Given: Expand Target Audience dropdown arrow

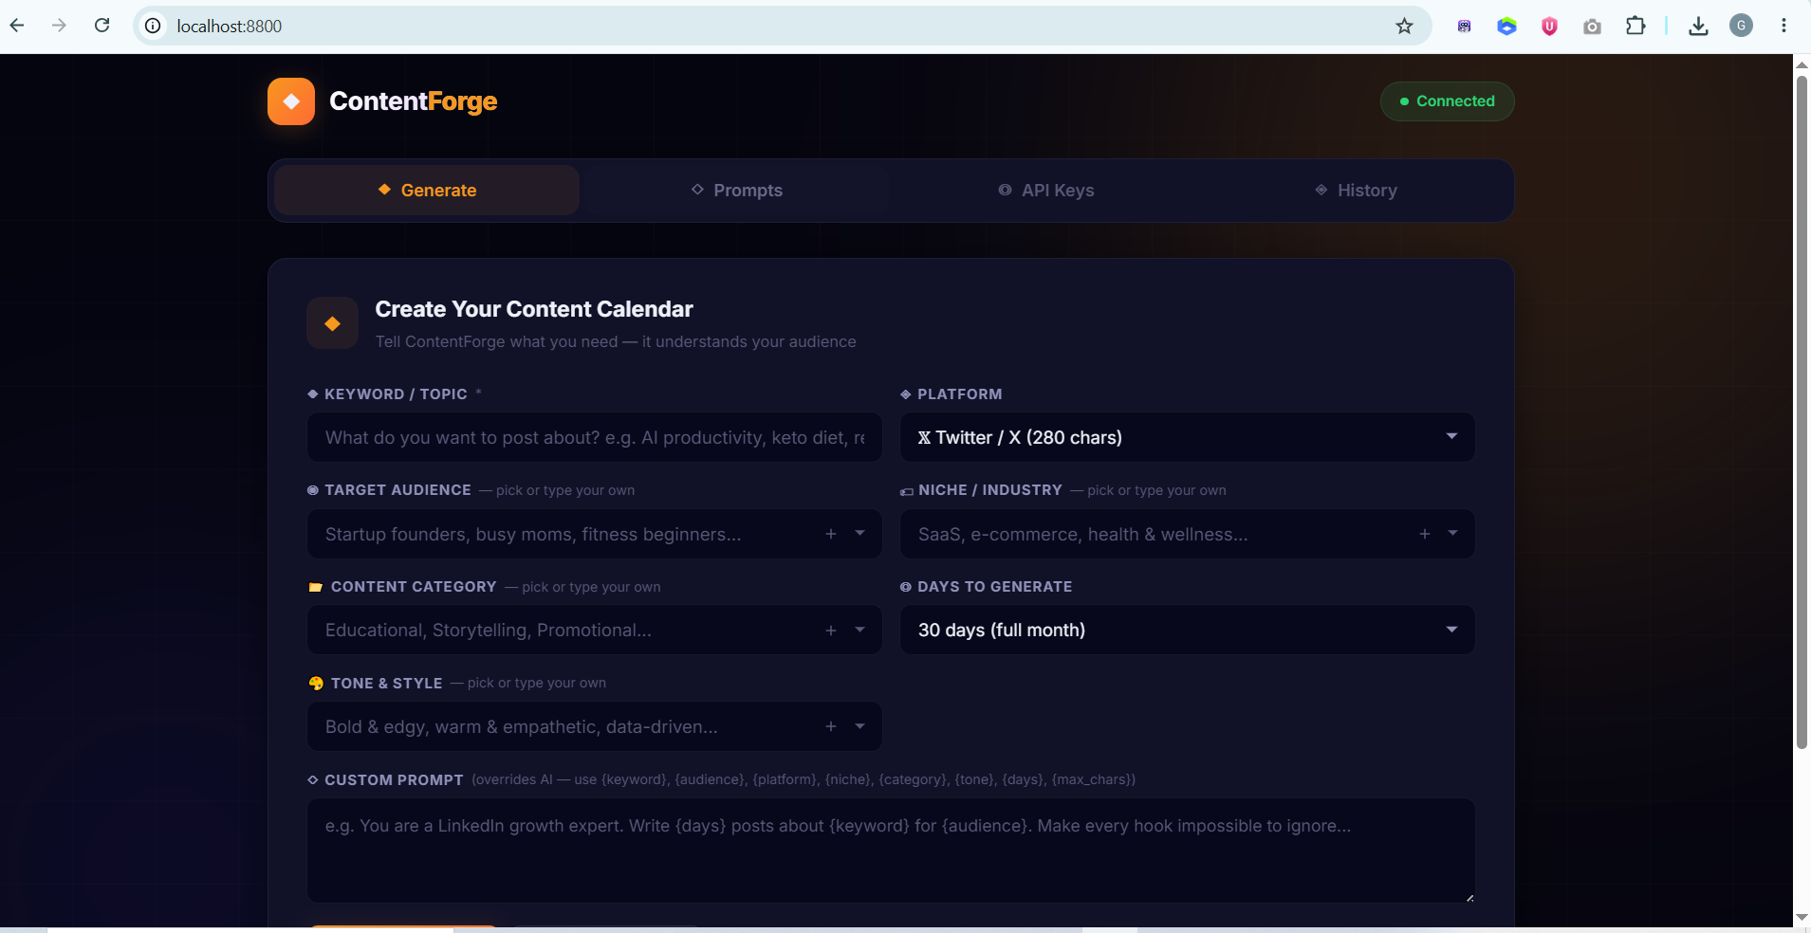Looking at the screenshot, I should point(859,534).
